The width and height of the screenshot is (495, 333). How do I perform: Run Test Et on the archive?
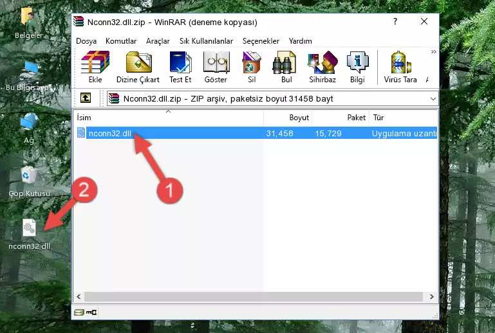click(x=180, y=67)
